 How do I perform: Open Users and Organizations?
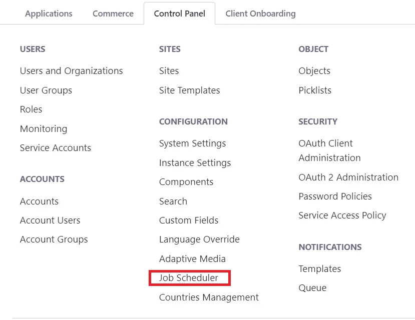[71, 71]
